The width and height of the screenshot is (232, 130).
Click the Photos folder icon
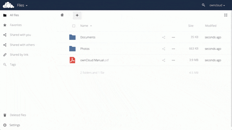tap(72, 49)
